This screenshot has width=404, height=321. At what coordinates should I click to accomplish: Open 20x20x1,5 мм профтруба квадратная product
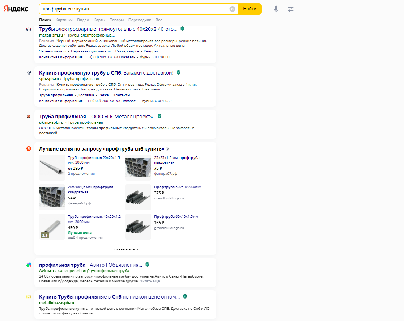91,190
